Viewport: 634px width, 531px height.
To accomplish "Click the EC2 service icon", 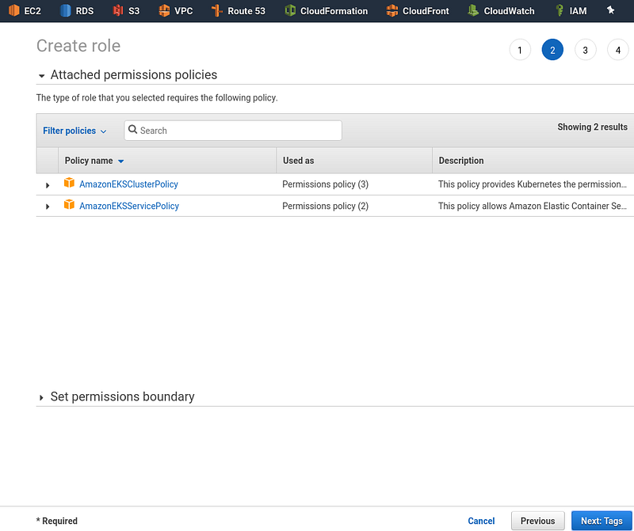I will [x=13, y=10].
